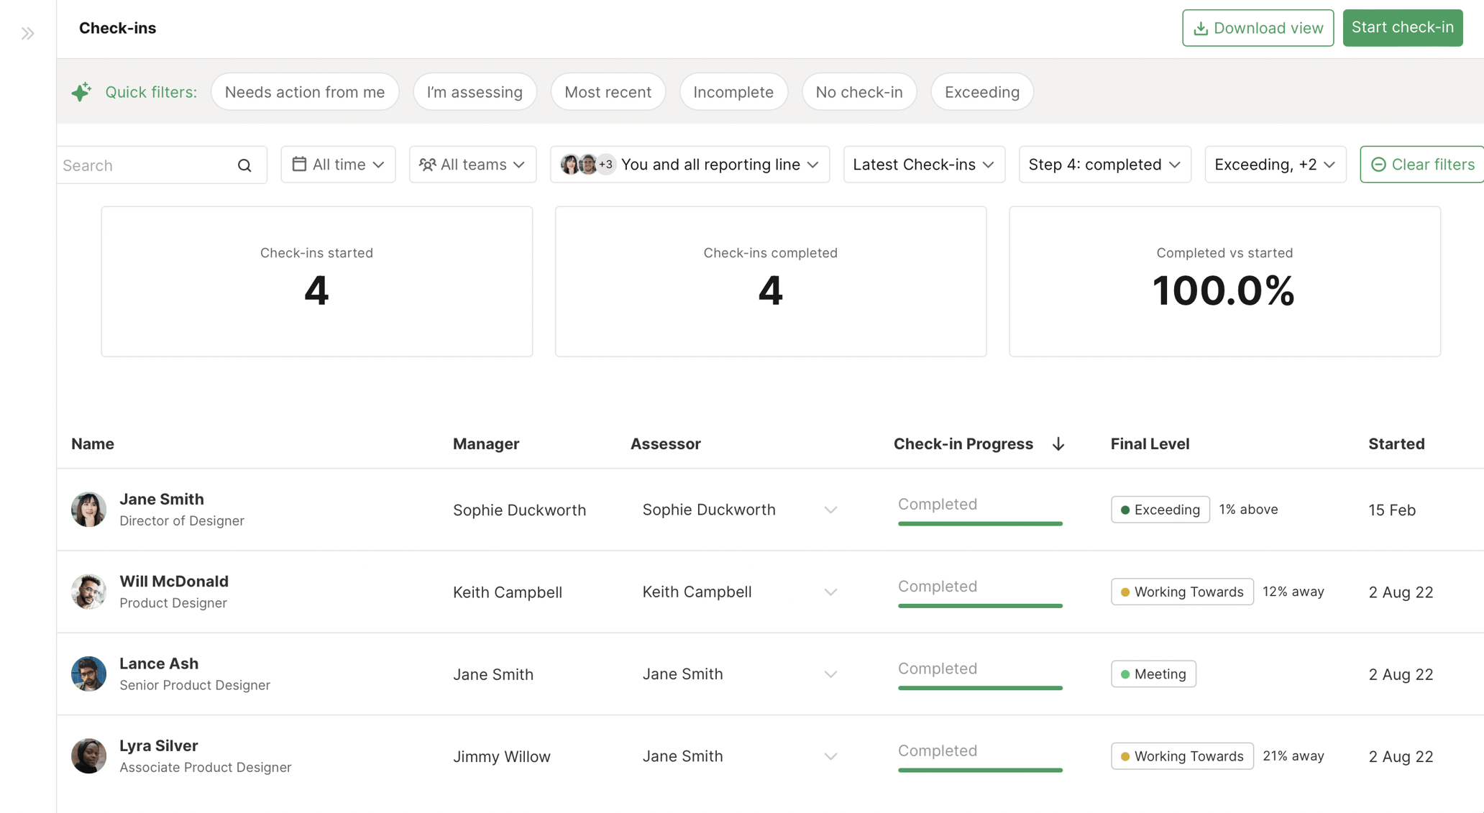Click into the Search input field
Viewport: 1484px width, 813px height.
pos(144,165)
